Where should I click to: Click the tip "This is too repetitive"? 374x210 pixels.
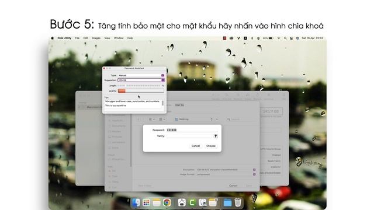116,106
